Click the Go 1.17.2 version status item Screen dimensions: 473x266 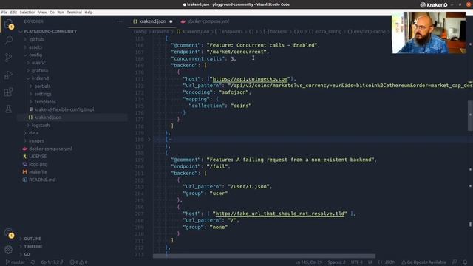point(52,262)
